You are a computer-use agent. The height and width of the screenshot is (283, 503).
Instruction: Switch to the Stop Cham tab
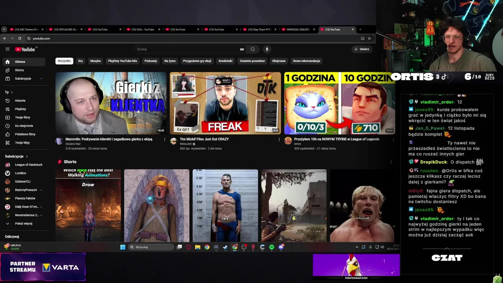click(260, 29)
